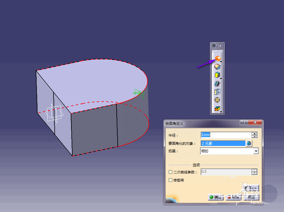Select the Chamfer tool icon
The image size is (284, 212).
[x=217, y=67]
